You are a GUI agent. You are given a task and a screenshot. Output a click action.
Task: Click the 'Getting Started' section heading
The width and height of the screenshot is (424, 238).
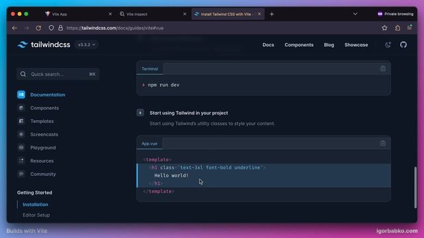(34, 192)
